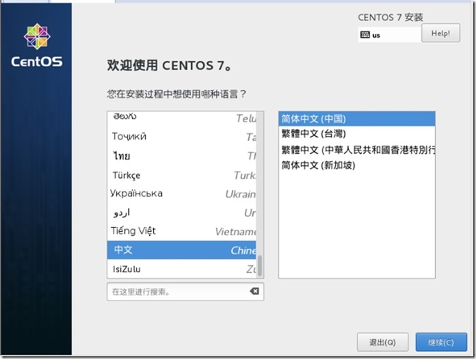Select the 中文 Chinese language row
Screen dimensions: 476x359
point(181,250)
